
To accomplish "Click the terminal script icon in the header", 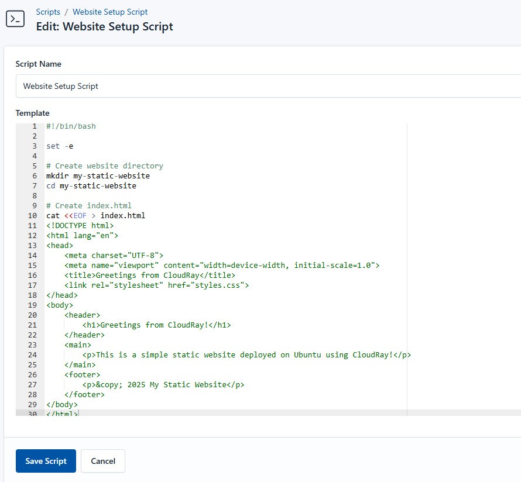I will point(15,18).
